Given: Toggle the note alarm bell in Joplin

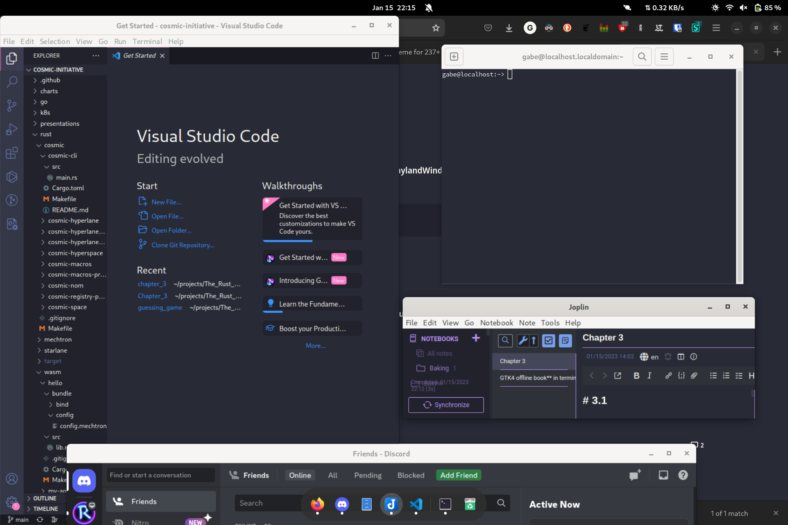Looking at the screenshot, I should (668, 356).
